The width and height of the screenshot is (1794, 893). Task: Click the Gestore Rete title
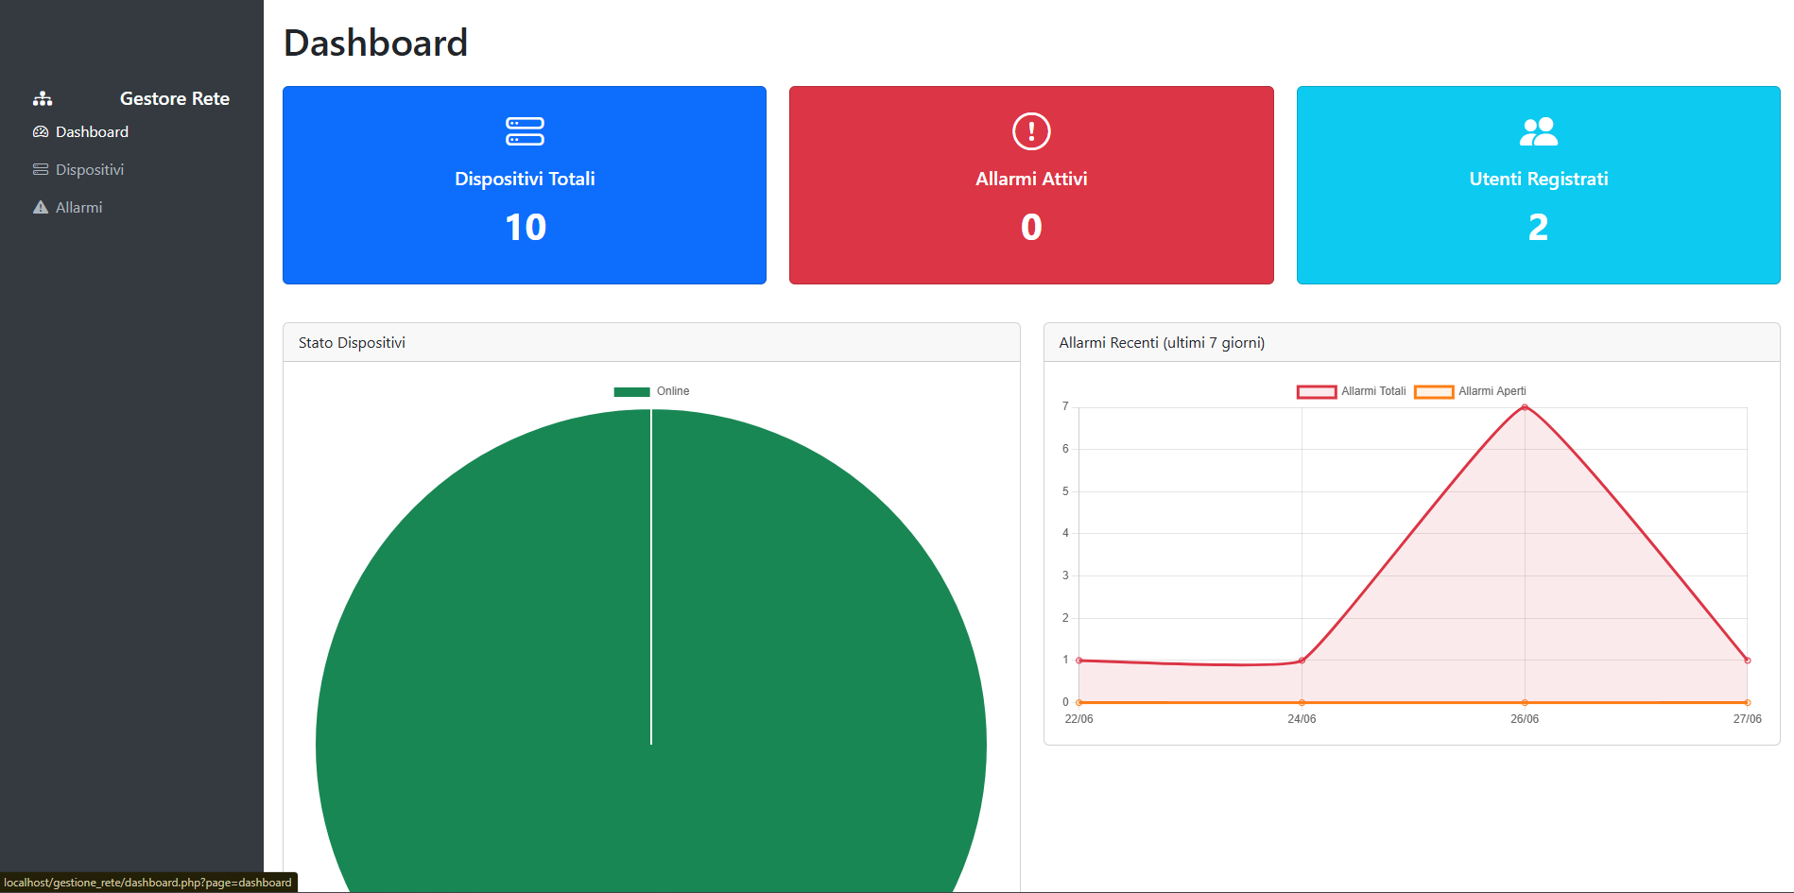pyautogui.click(x=174, y=97)
